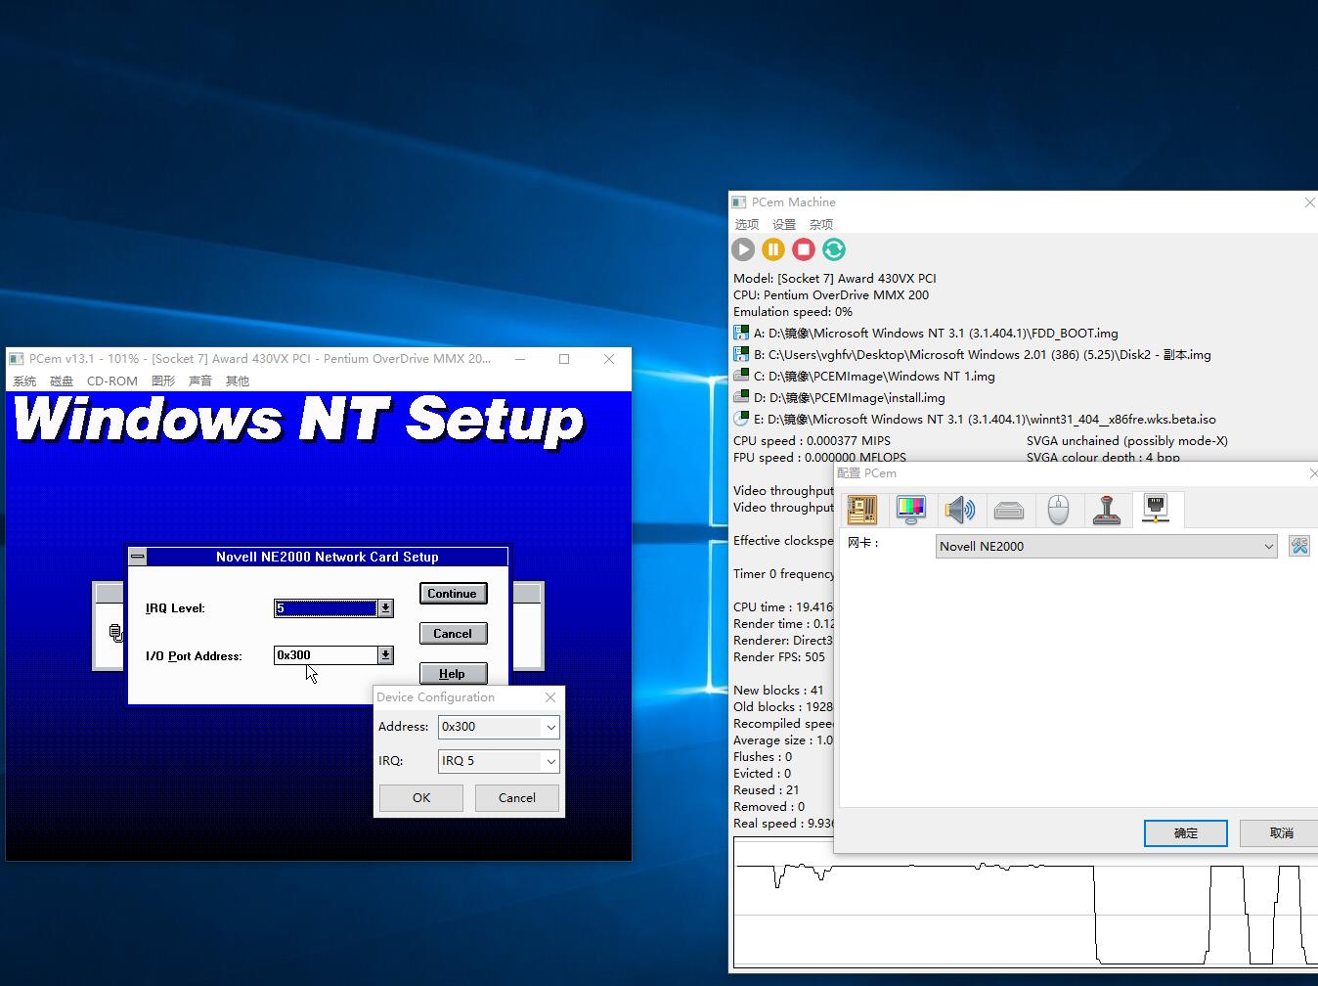Click hard disk C: drive icon
Image resolution: width=1318 pixels, height=986 pixels.
point(741,376)
